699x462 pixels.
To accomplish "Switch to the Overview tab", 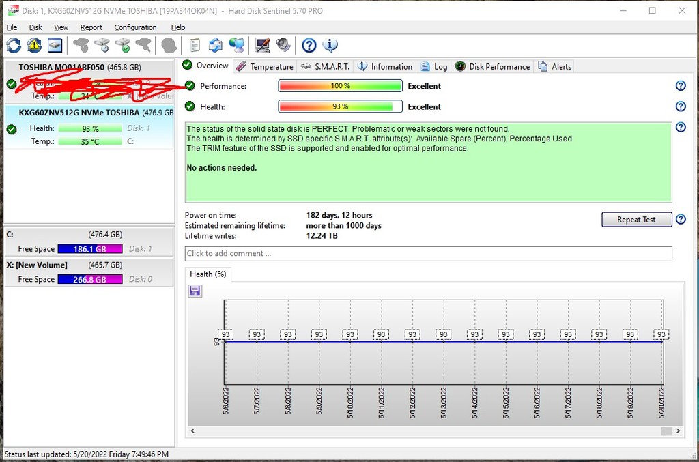I will (x=205, y=66).
